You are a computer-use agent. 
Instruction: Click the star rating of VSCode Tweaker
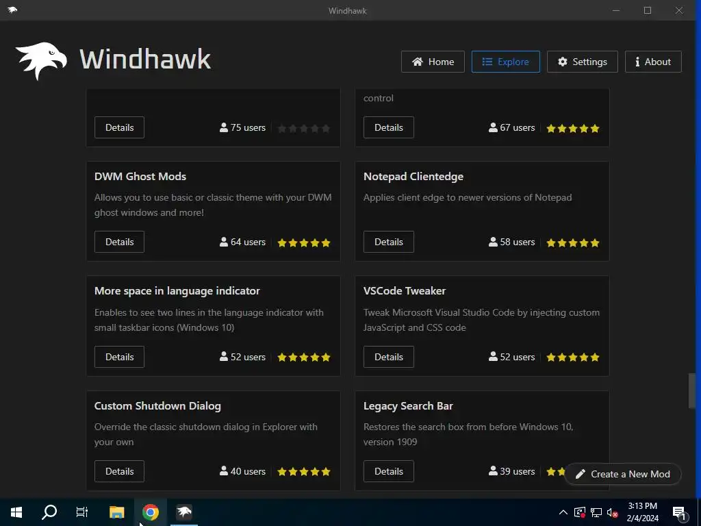click(573, 358)
